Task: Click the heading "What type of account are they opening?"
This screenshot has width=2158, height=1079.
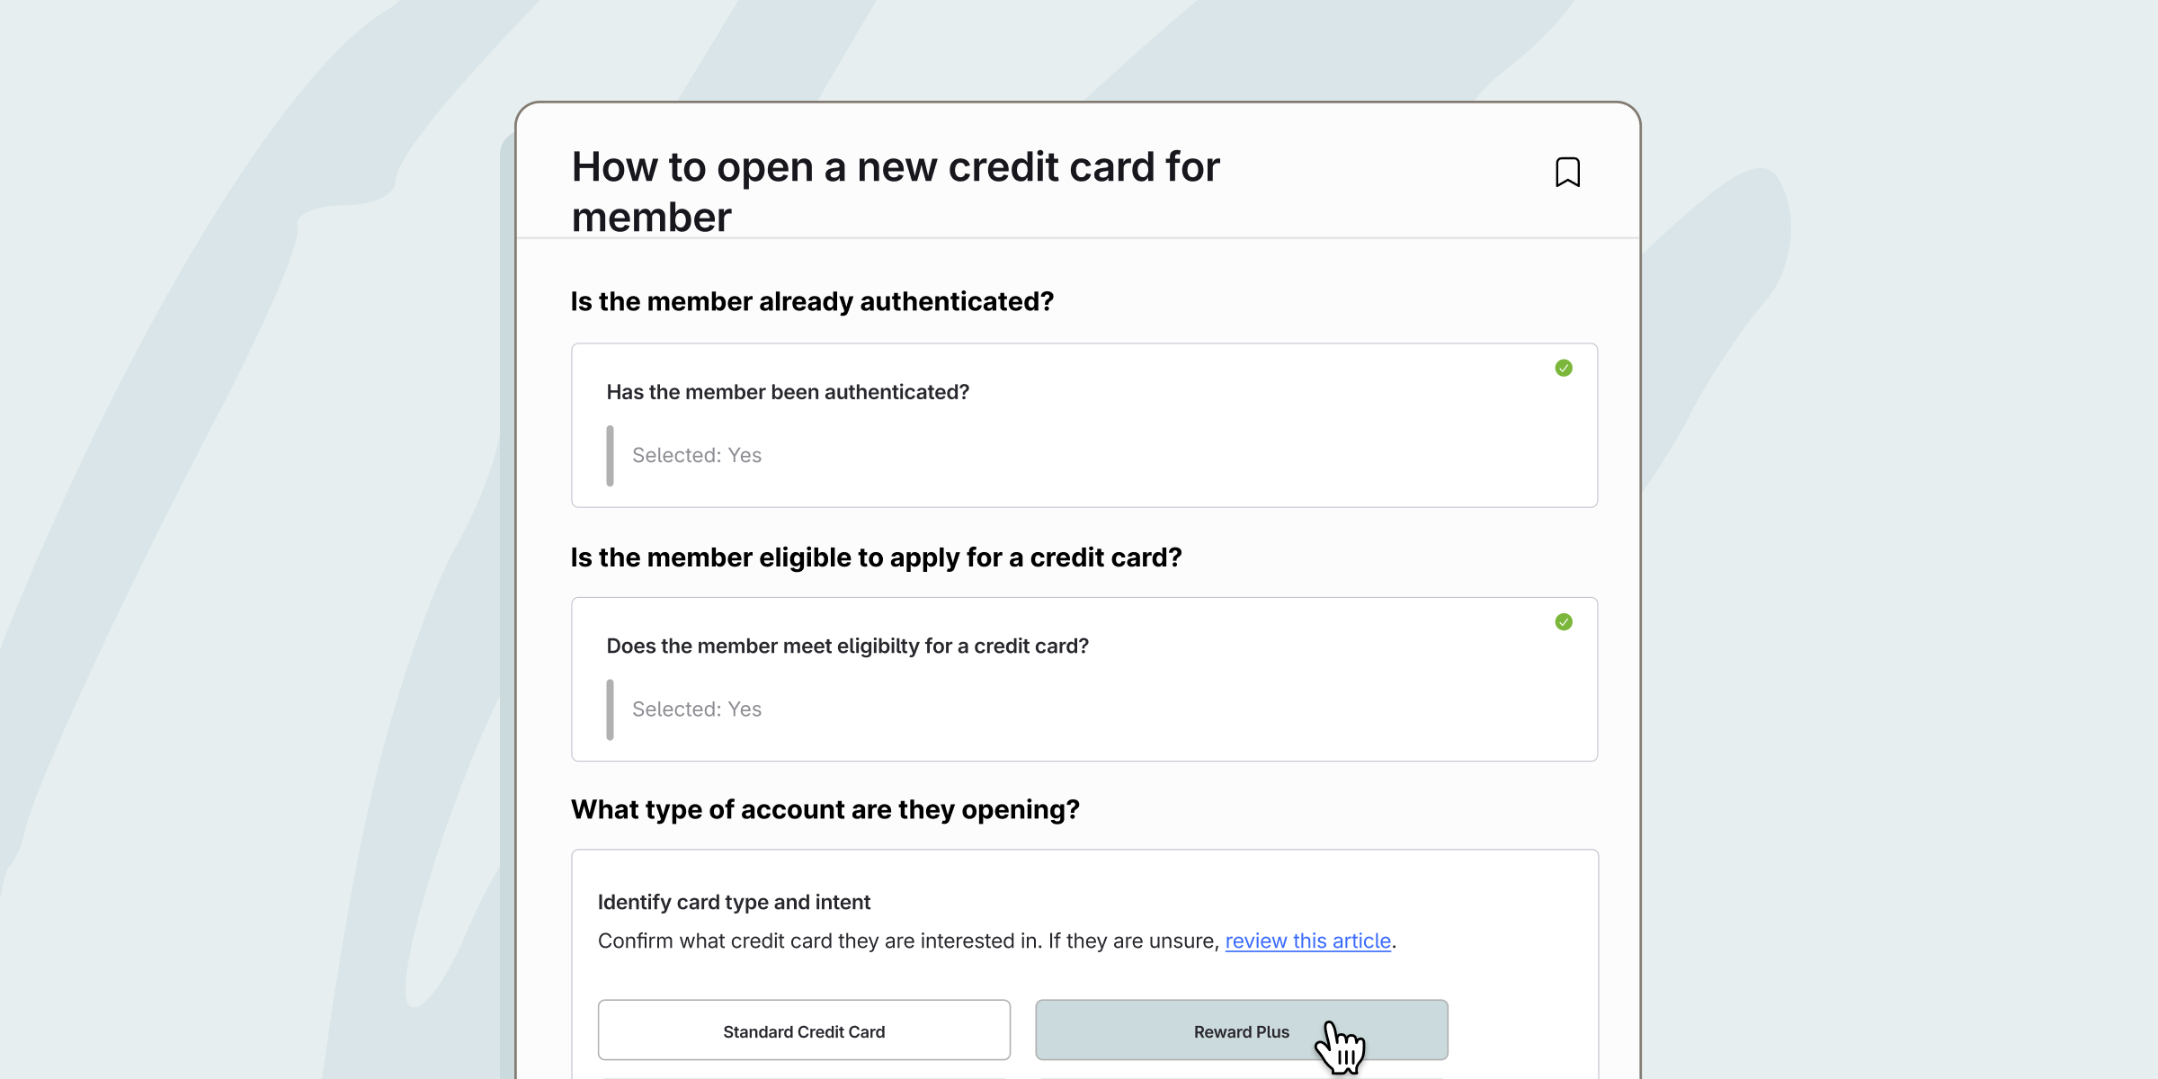Action: pyautogui.click(x=825, y=809)
